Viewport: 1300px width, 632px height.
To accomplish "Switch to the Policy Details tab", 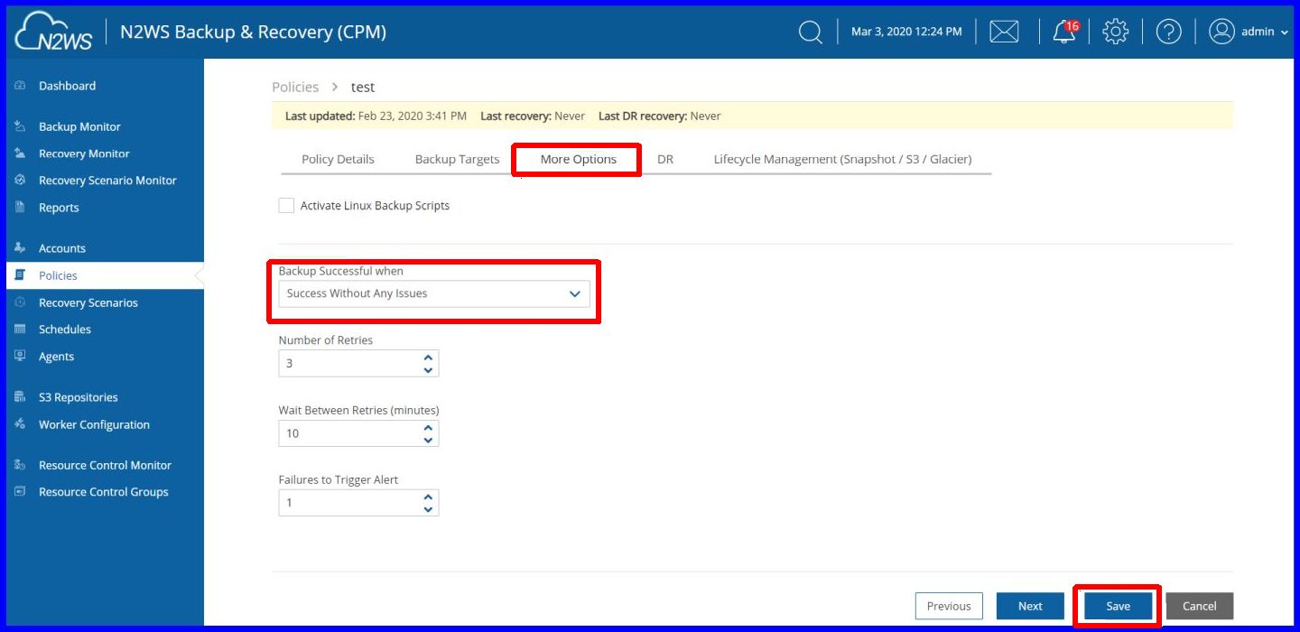I will 338,159.
